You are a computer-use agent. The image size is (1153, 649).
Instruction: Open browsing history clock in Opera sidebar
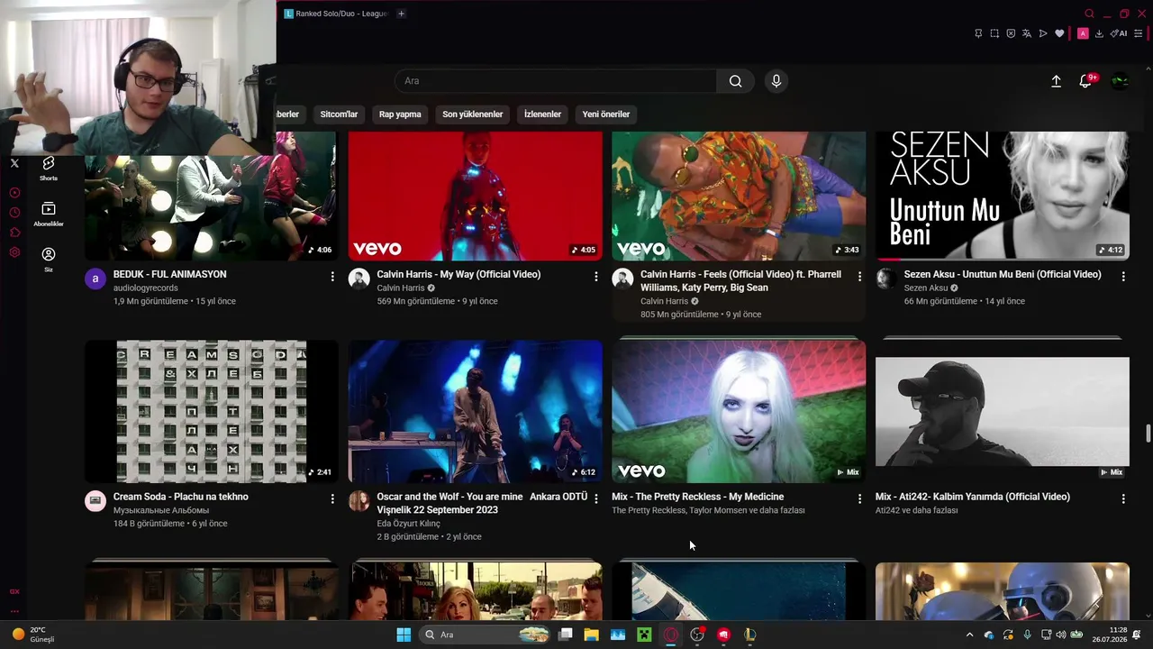click(x=14, y=213)
